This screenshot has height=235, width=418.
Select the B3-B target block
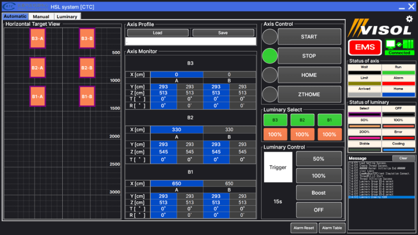click(87, 38)
